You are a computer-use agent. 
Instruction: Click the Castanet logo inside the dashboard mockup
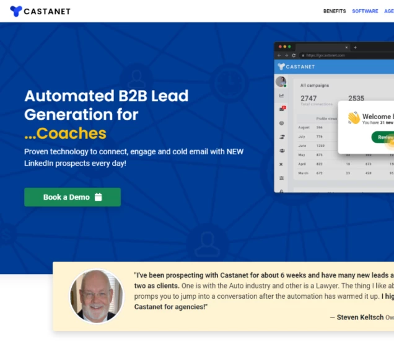296,66
